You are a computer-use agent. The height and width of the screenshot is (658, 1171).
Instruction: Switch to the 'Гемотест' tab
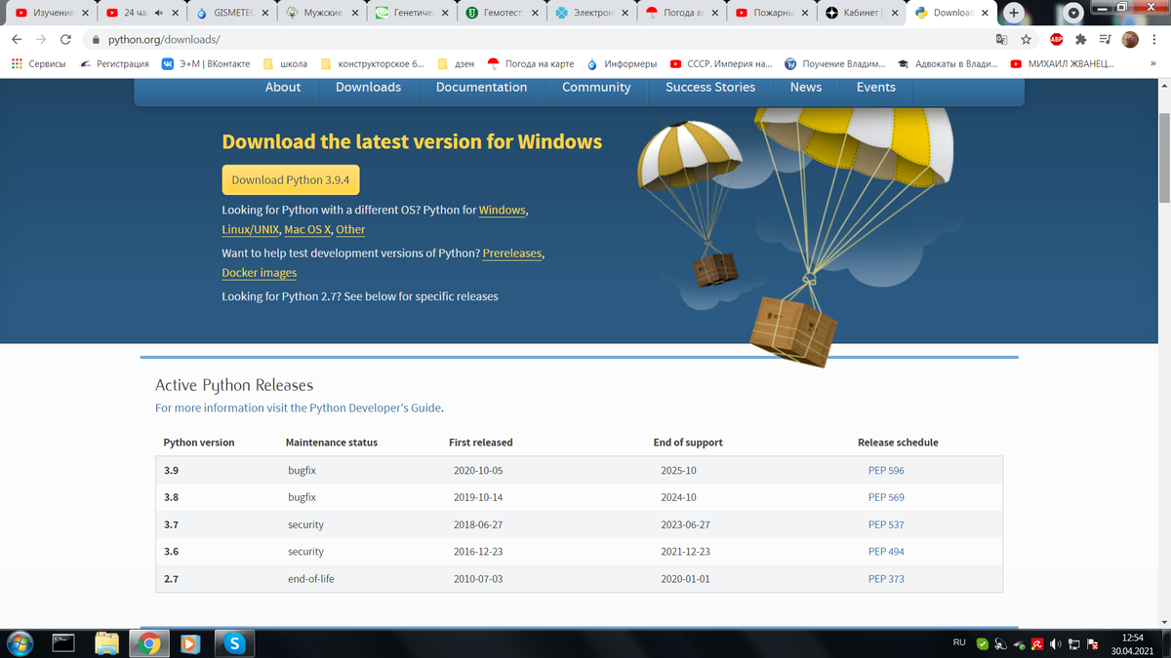pos(502,14)
